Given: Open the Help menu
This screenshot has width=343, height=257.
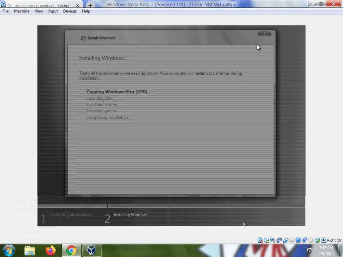Looking at the screenshot, I should coord(86,11).
